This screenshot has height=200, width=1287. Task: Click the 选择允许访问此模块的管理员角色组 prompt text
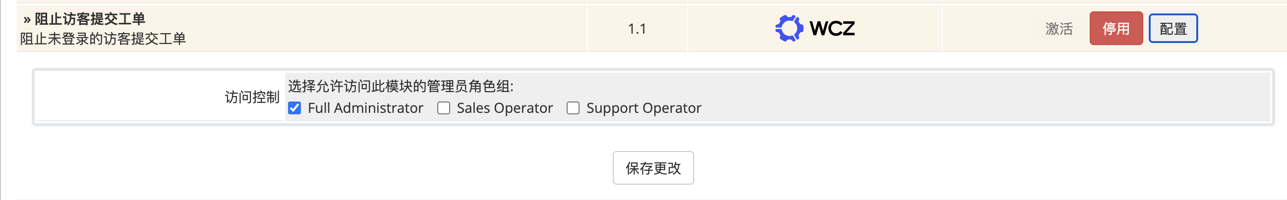(401, 86)
